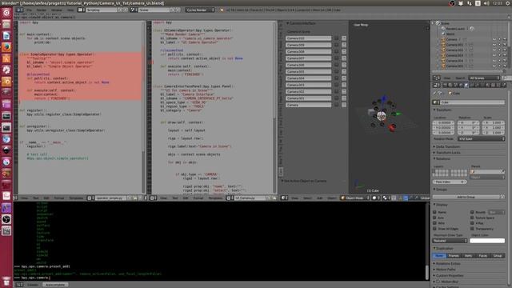Enable the X-Ray checkbox

[472, 223]
